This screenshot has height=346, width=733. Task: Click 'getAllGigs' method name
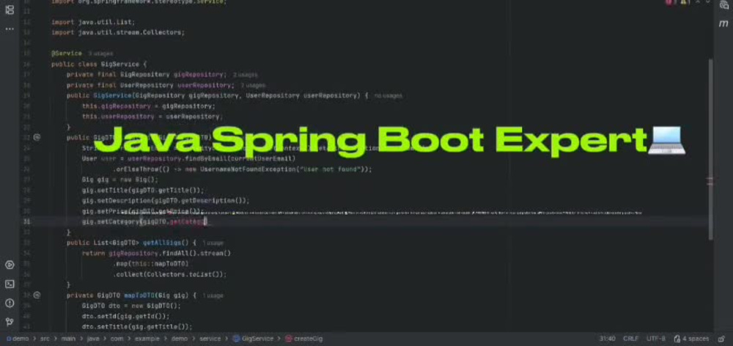coord(162,243)
